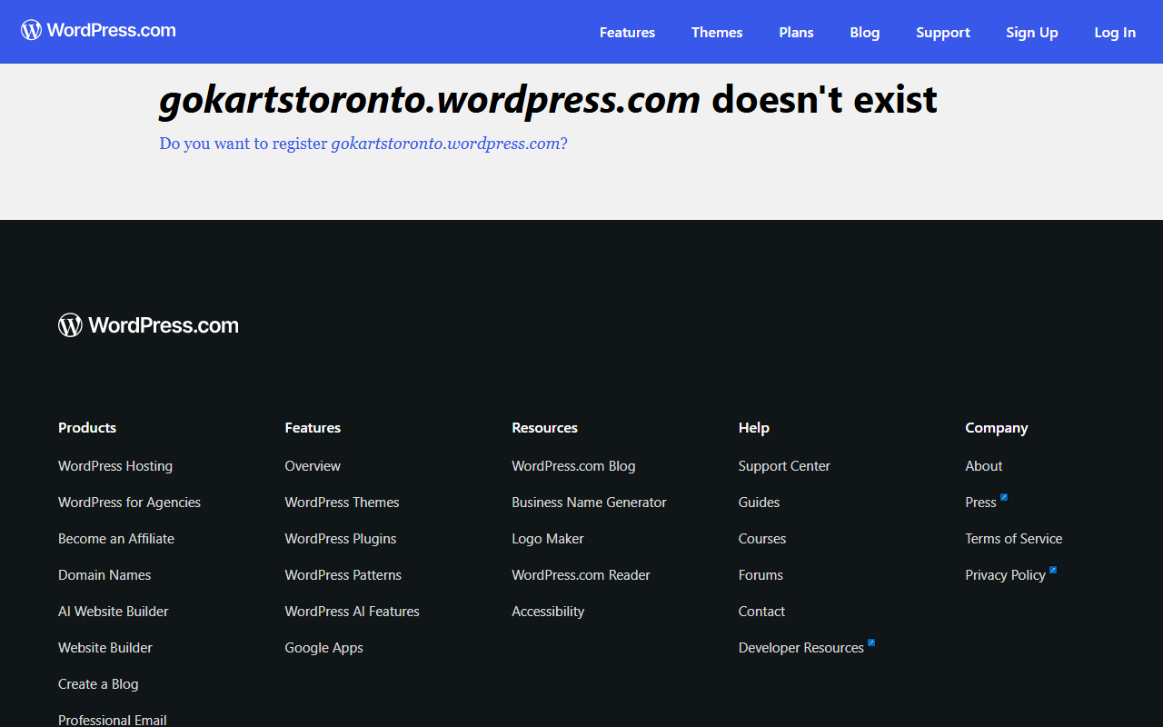Click the WordPress.com Reader link
This screenshot has width=1163, height=727.
coord(581,575)
